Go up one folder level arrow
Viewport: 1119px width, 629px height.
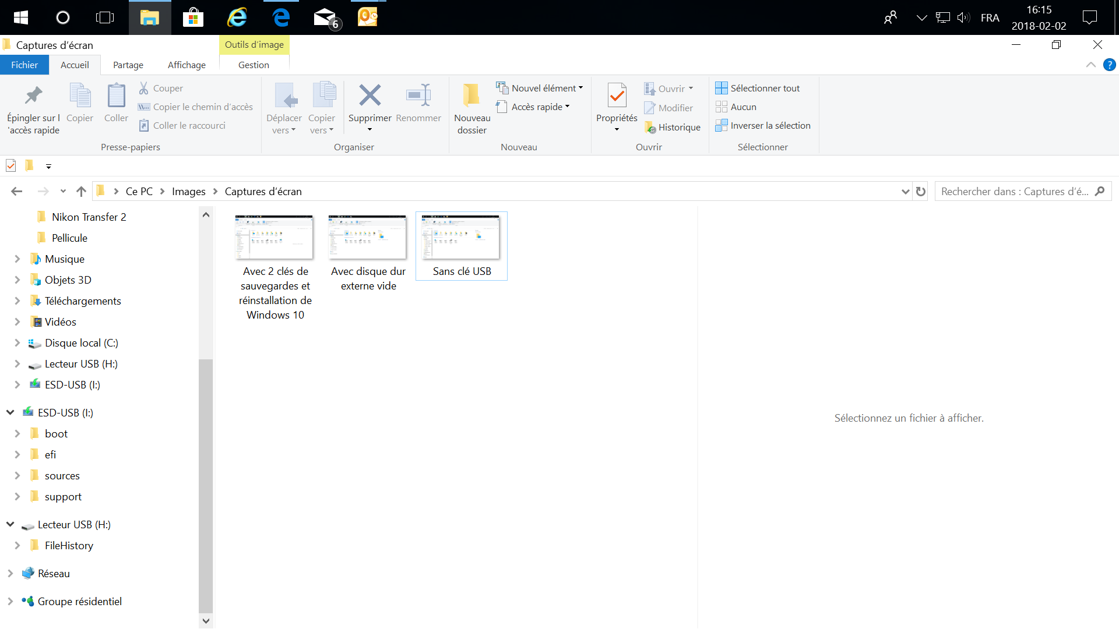[x=81, y=192]
